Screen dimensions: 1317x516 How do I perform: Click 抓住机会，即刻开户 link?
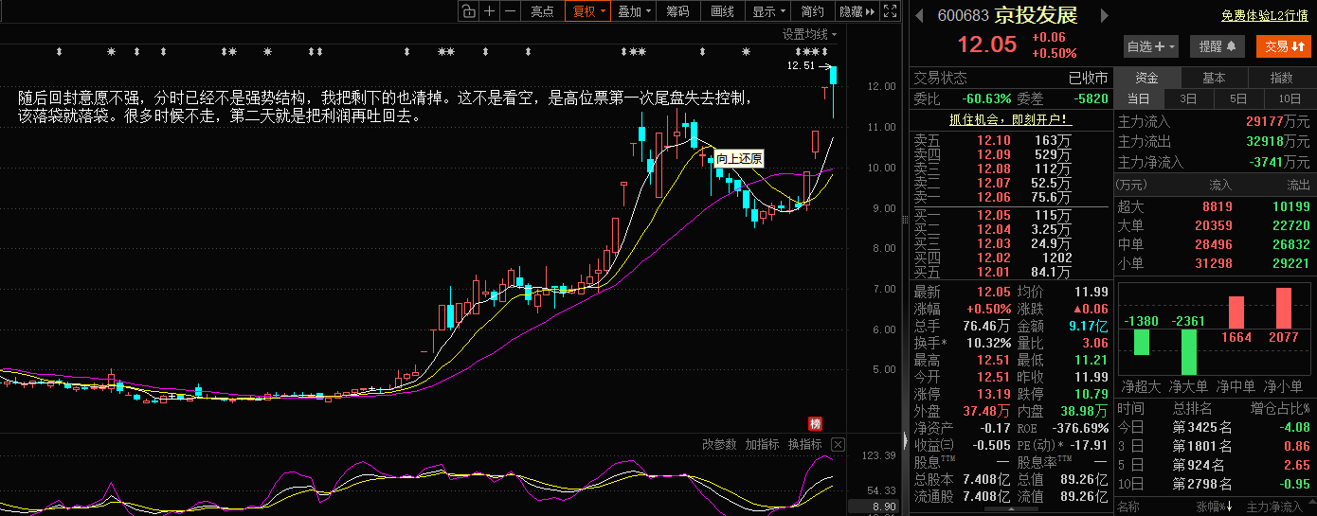pos(1009,119)
